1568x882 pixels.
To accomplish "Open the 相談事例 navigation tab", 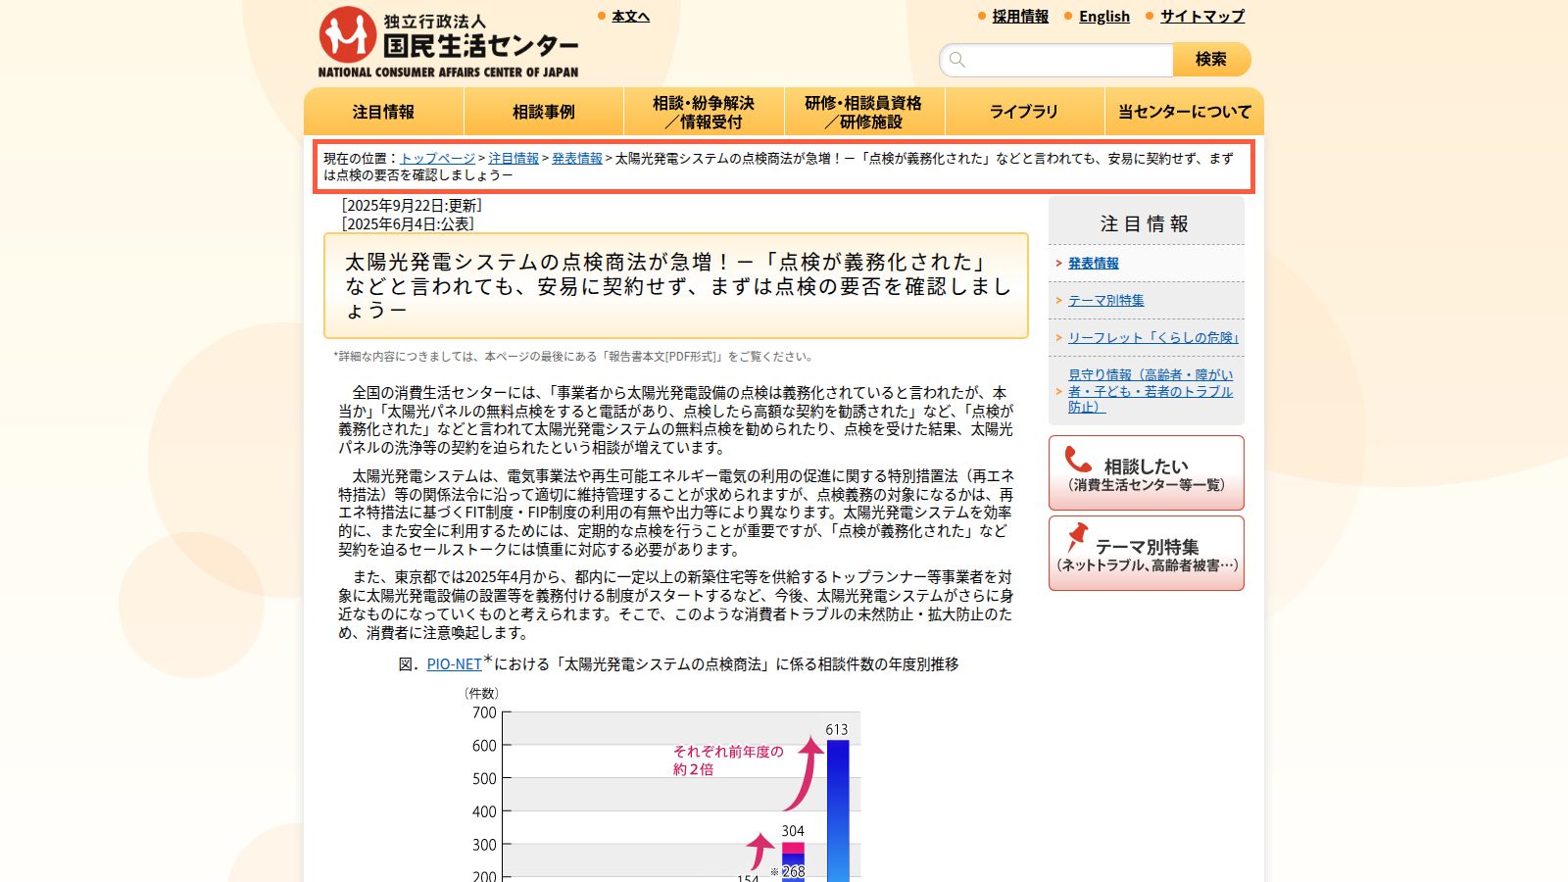I will (x=544, y=112).
